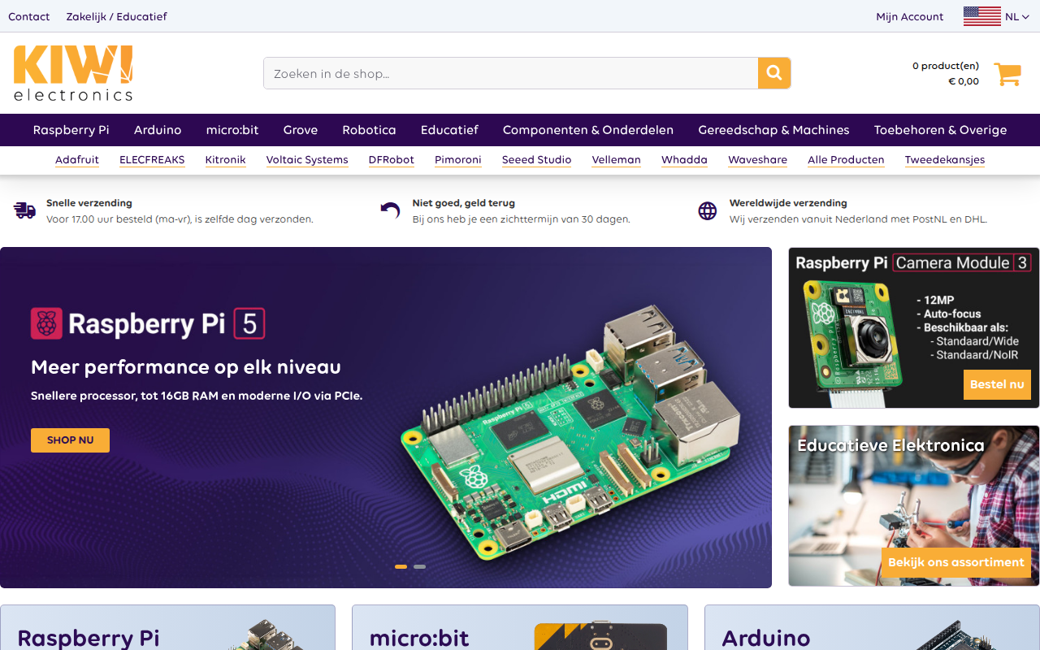Open the Velleman brand link
Image resolution: width=1040 pixels, height=650 pixels.
click(617, 160)
